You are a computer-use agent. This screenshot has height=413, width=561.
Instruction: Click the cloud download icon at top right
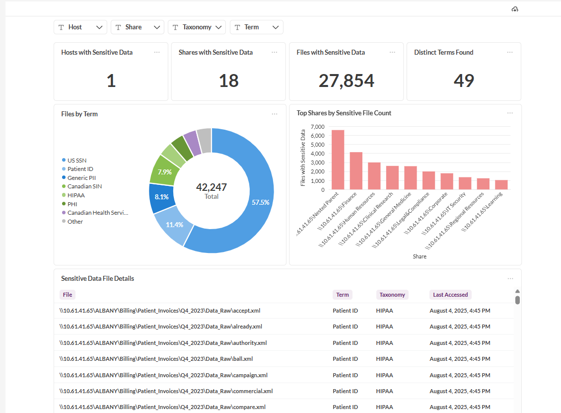pos(515,8)
